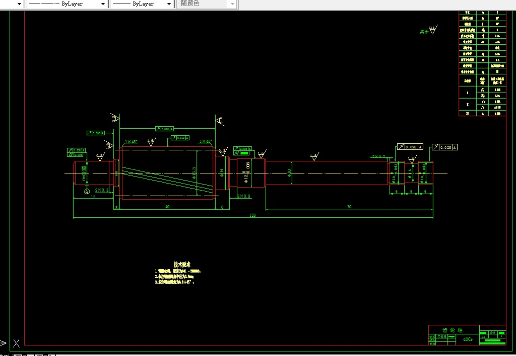The width and height of the screenshot is (516, 356).
Task: Open the solid-line ByLayer lineweight dropdown
Action: pos(142,4)
